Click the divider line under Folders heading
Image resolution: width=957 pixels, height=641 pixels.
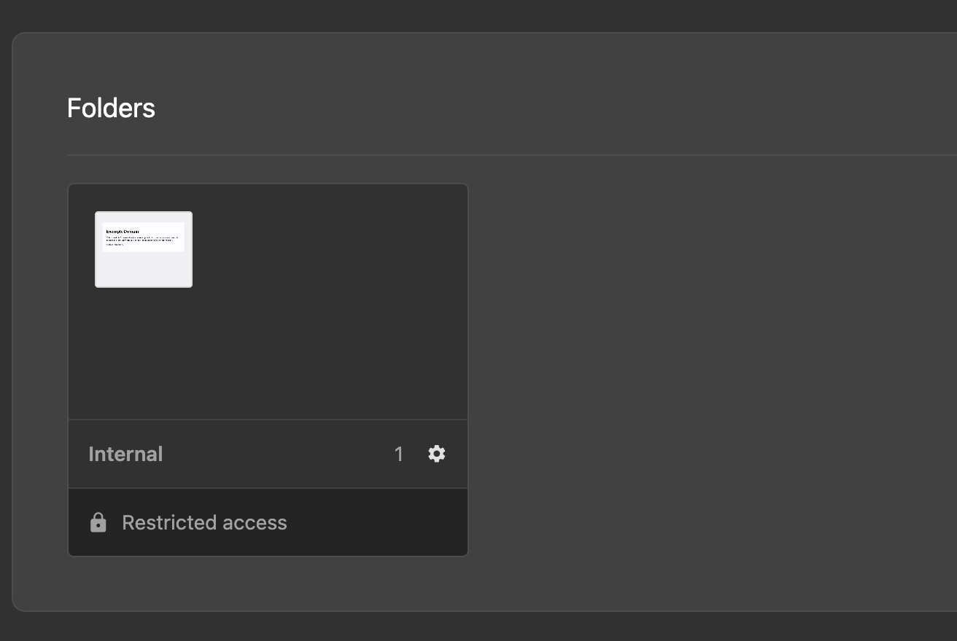(x=511, y=155)
